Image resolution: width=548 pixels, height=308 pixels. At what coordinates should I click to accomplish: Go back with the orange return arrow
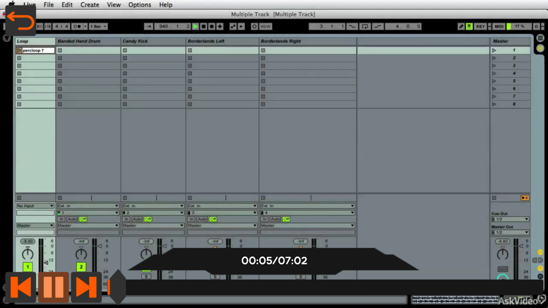[x=21, y=21]
